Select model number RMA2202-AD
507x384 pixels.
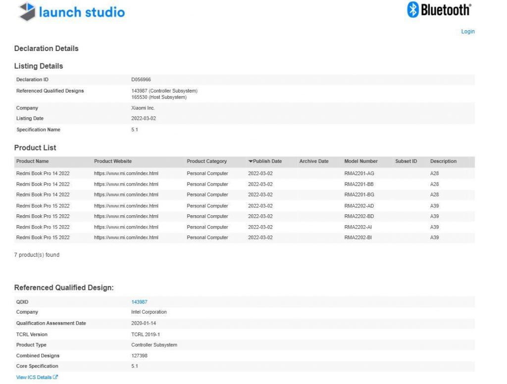click(x=359, y=206)
